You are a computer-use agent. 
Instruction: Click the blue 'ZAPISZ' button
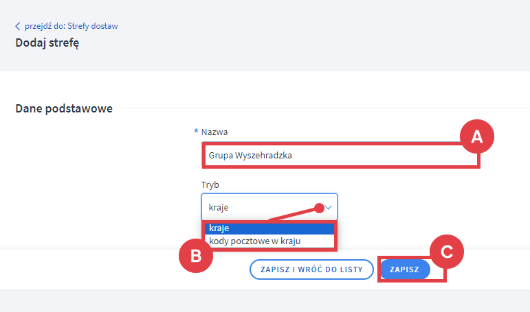pos(405,269)
